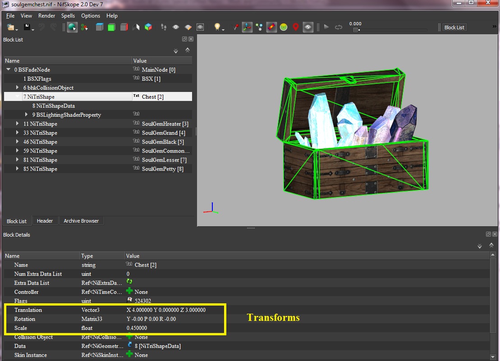Expand all rows in Block List panel
Screen dimensions: 500x361
tap(176, 50)
